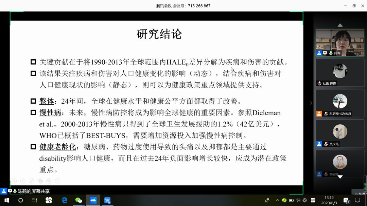367x206 pixels.
Task: Open WeChat from the taskbar
Action: click(x=78, y=200)
